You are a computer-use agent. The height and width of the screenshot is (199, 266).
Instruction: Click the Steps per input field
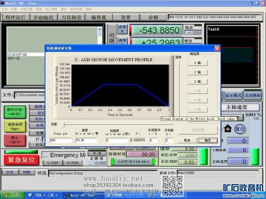[60, 140]
